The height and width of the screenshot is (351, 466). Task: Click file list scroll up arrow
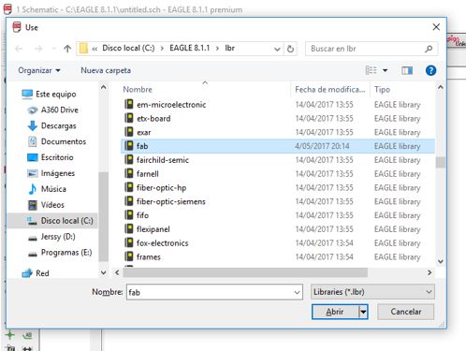pos(441,88)
